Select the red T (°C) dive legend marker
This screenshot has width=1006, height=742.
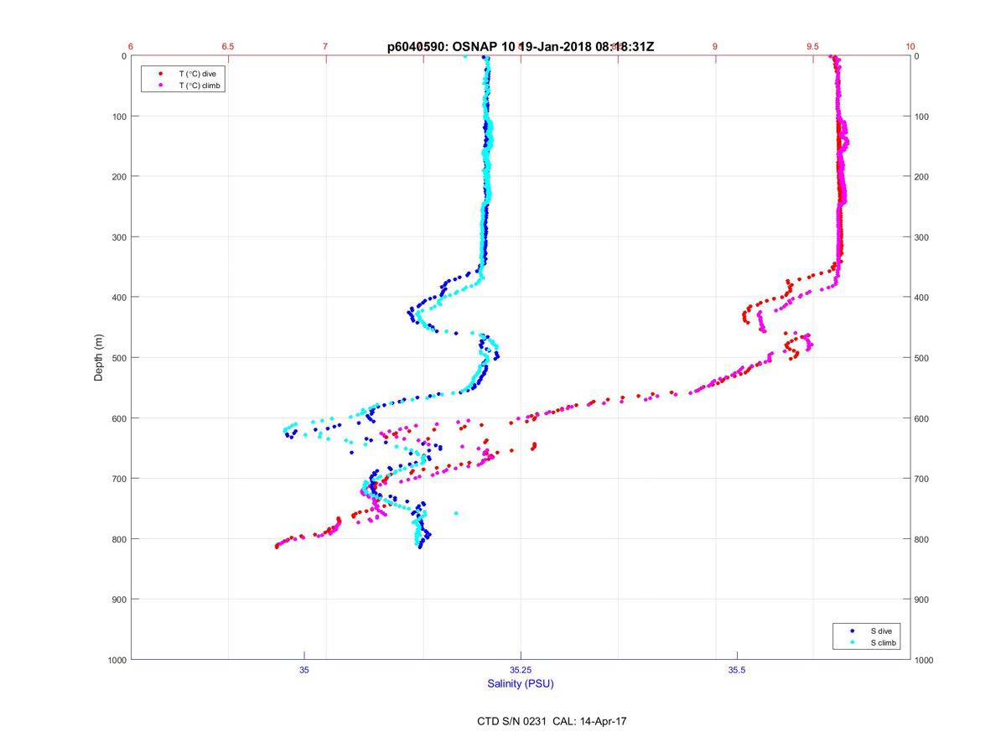point(160,74)
